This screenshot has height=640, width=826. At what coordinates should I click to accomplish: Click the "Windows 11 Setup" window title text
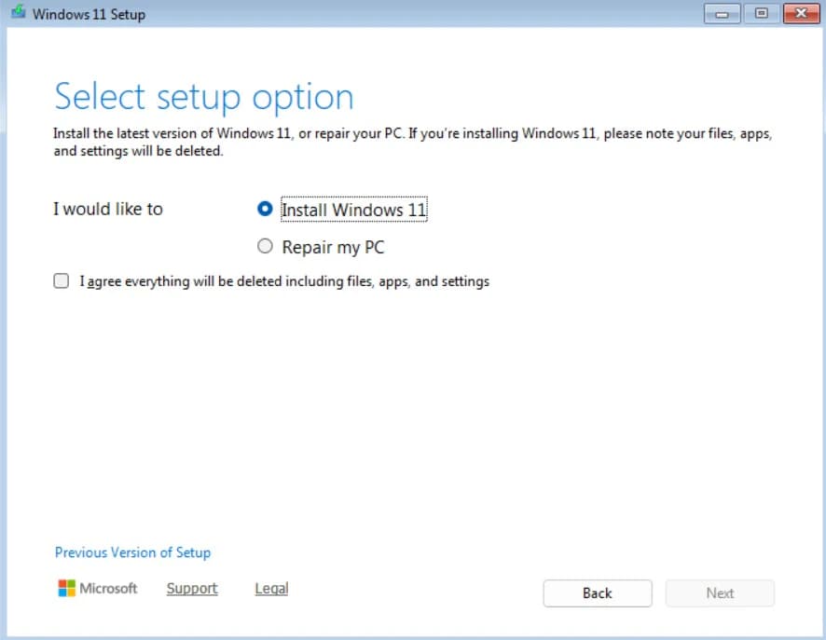click(x=89, y=14)
